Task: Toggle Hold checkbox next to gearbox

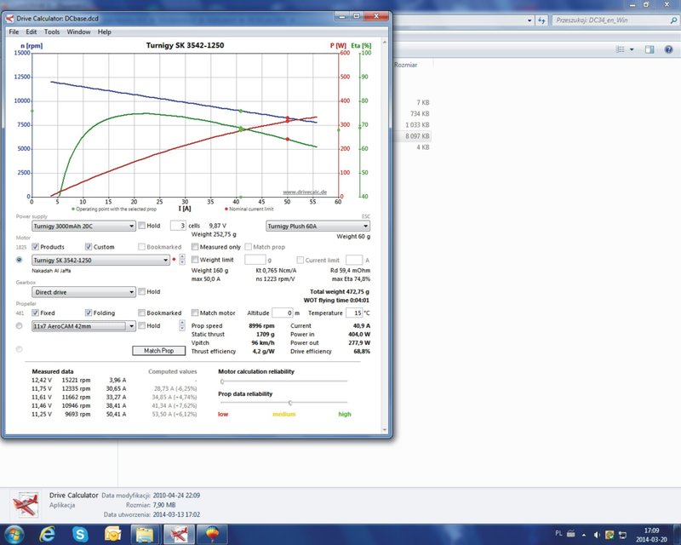Action: [x=141, y=291]
